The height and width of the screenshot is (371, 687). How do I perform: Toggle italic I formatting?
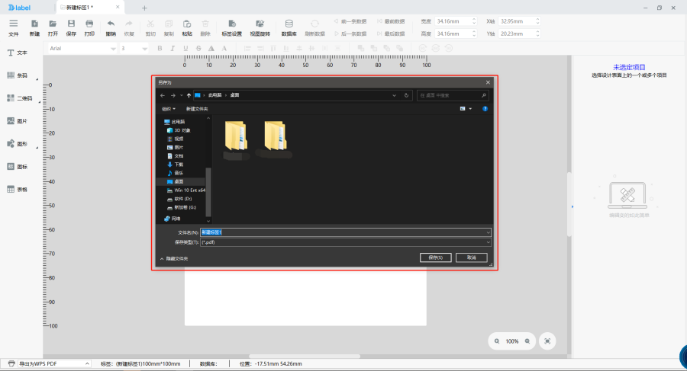point(173,48)
